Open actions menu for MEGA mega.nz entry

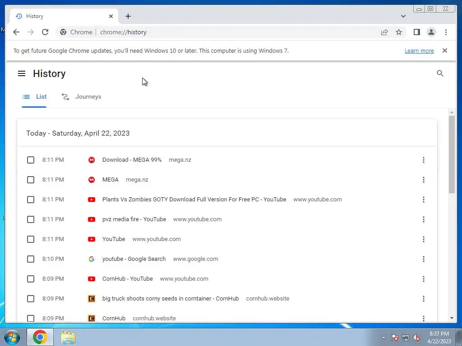[x=423, y=180]
